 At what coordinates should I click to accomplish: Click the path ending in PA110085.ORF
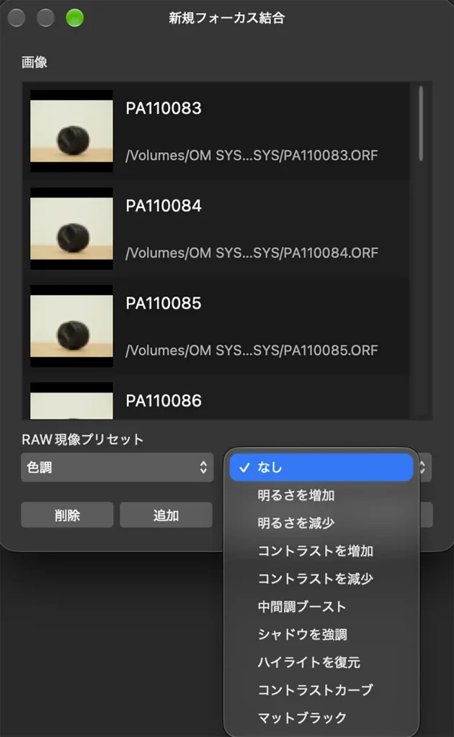(252, 351)
